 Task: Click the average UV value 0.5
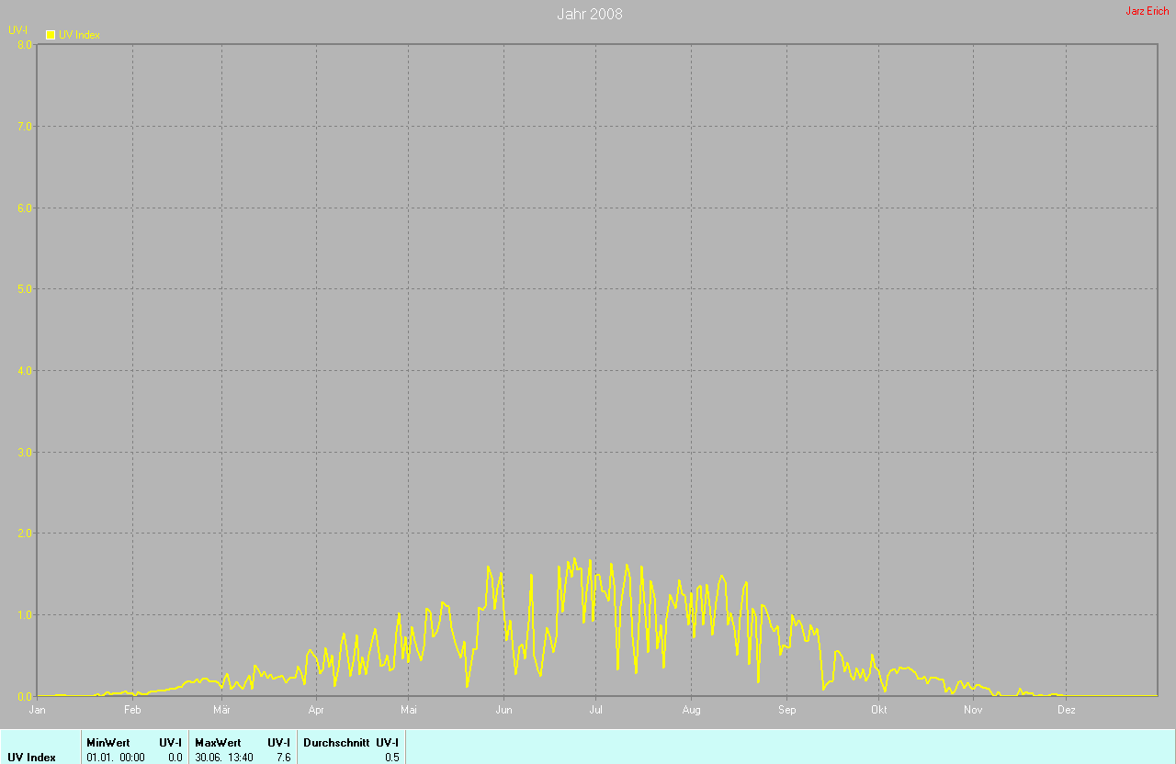(x=391, y=758)
